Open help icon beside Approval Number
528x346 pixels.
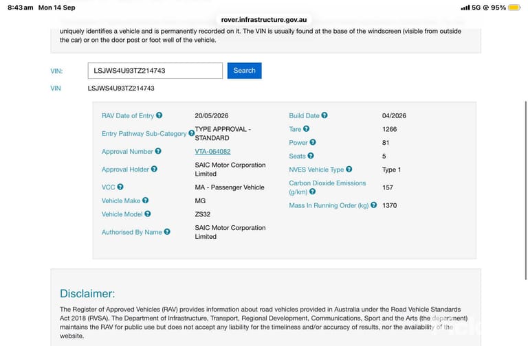158,151
